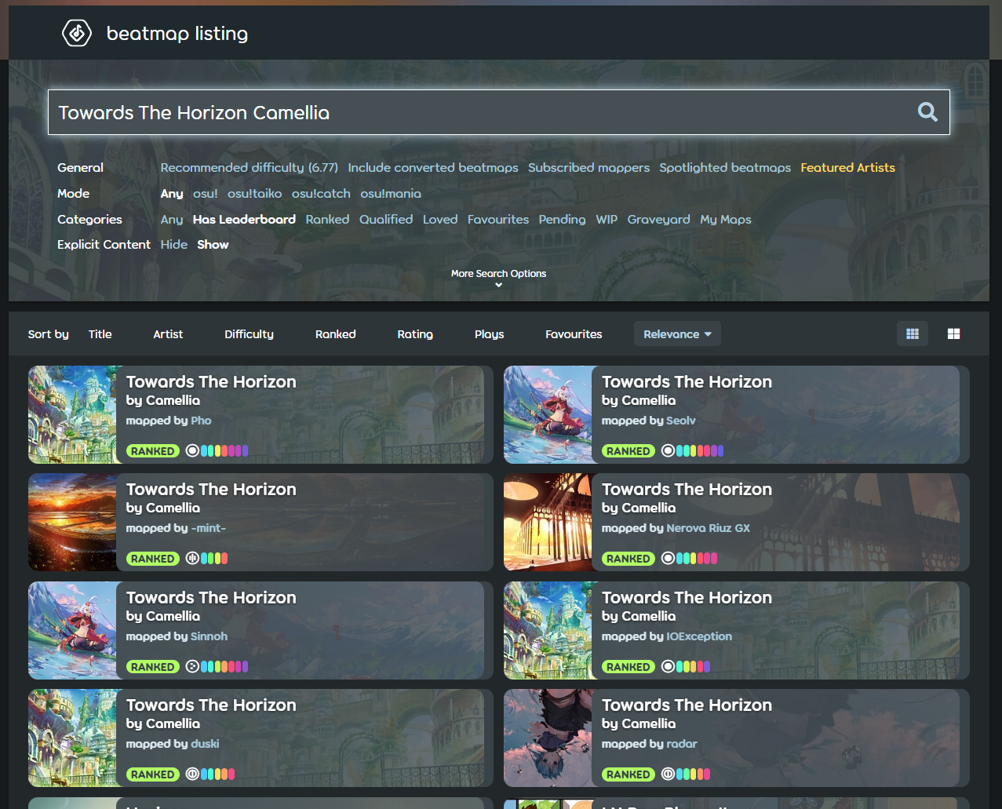Sort results by Rating
The height and width of the screenshot is (809, 1002).
pos(415,333)
